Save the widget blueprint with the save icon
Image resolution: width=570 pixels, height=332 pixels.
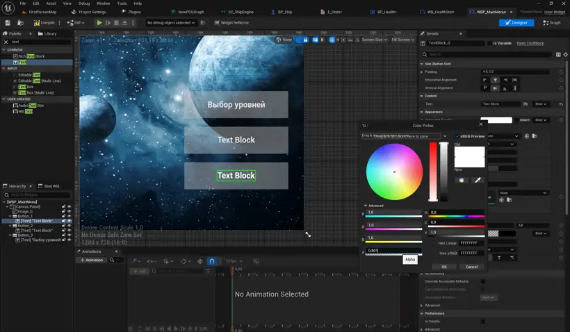click(8, 23)
